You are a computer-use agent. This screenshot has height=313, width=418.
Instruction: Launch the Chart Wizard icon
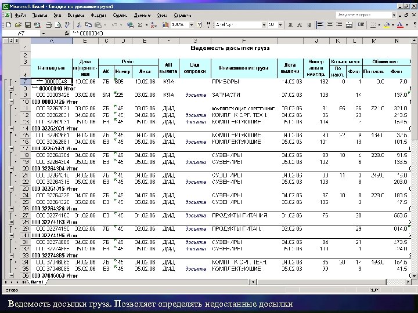point(165,25)
